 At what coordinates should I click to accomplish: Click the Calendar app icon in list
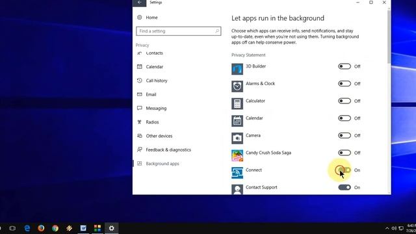(x=237, y=121)
